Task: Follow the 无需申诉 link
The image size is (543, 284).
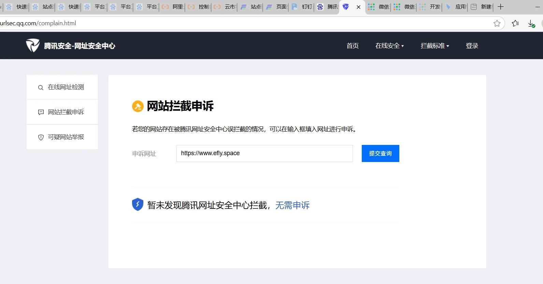Action: click(292, 205)
